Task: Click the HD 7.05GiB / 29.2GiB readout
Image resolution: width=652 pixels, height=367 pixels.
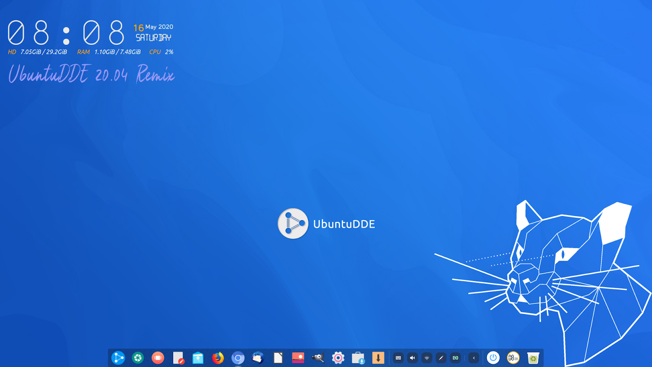Action: point(37,52)
